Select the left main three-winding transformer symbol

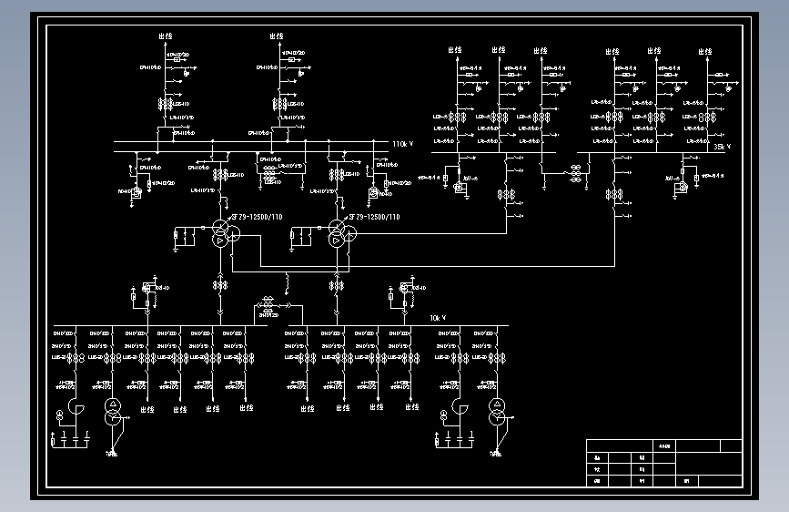point(225,233)
